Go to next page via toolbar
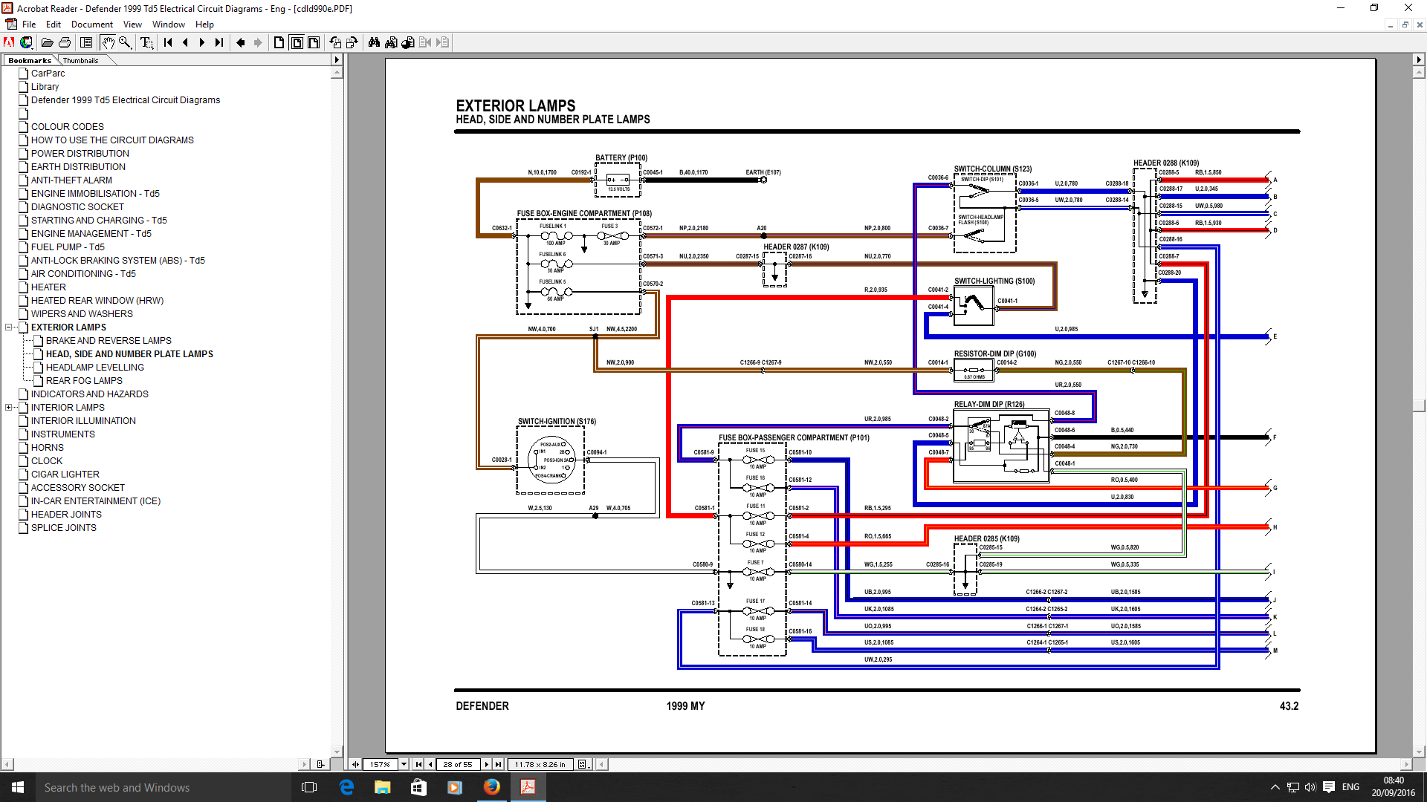Viewport: 1427px width, 802px height. (202, 43)
